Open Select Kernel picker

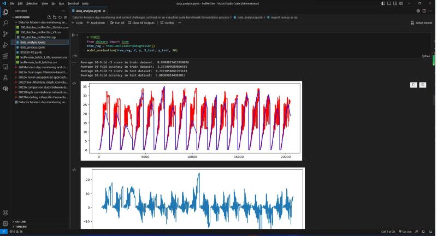[x=421, y=23]
